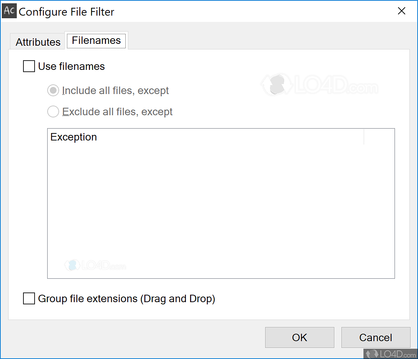Image resolution: width=418 pixels, height=359 pixels.
Task: Close the Configure File Filter dialog
Action: point(402,11)
